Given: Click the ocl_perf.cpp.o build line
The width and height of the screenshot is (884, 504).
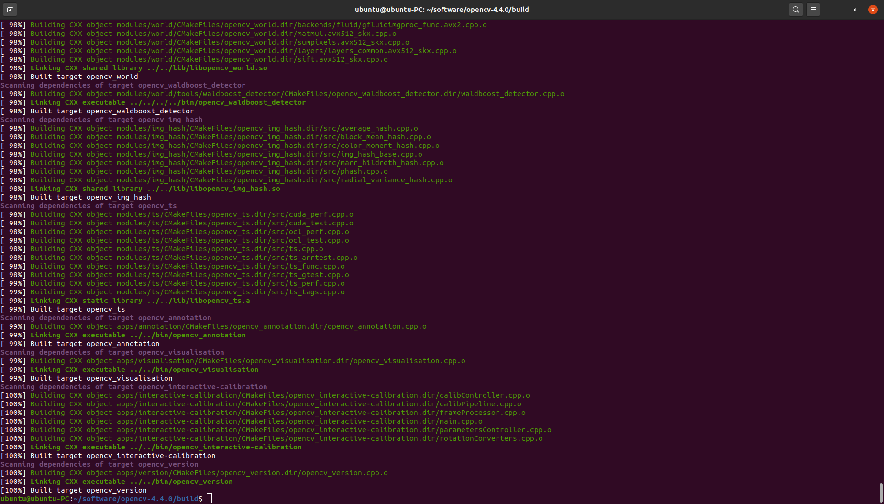Looking at the screenshot, I should coord(175,232).
